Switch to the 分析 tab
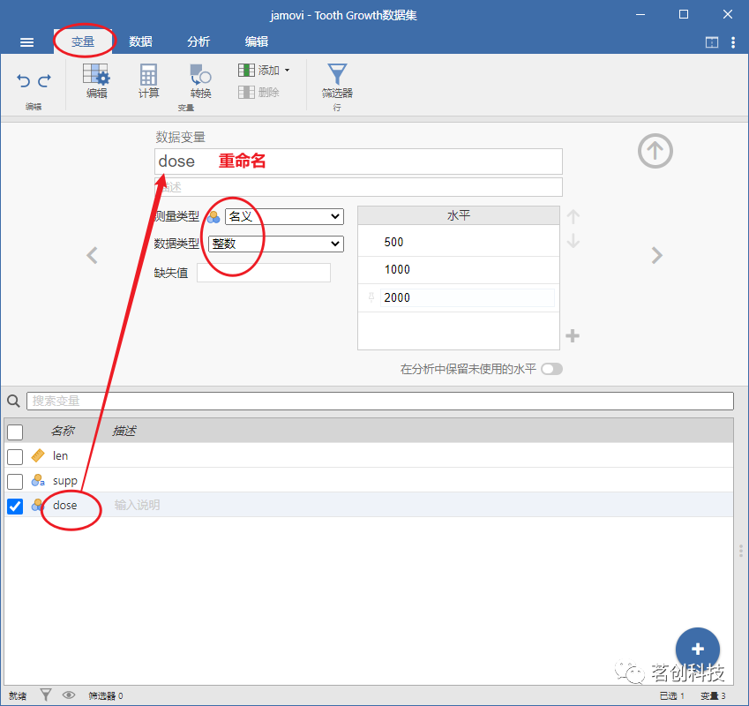The width and height of the screenshot is (749, 706). pos(198,41)
